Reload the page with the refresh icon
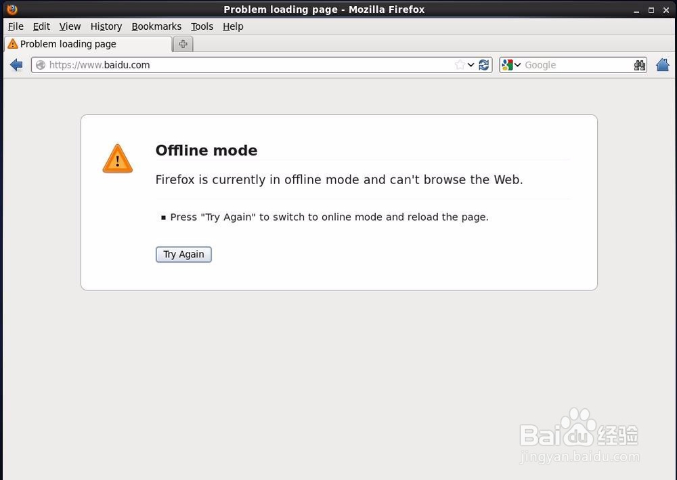 tap(483, 65)
